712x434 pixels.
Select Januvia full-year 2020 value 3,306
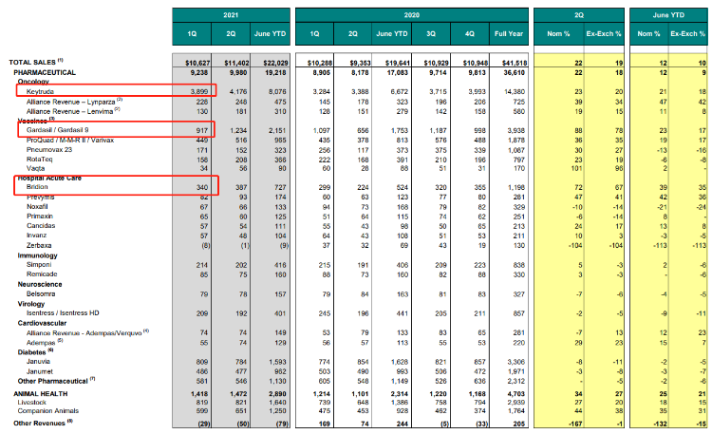(516, 362)
